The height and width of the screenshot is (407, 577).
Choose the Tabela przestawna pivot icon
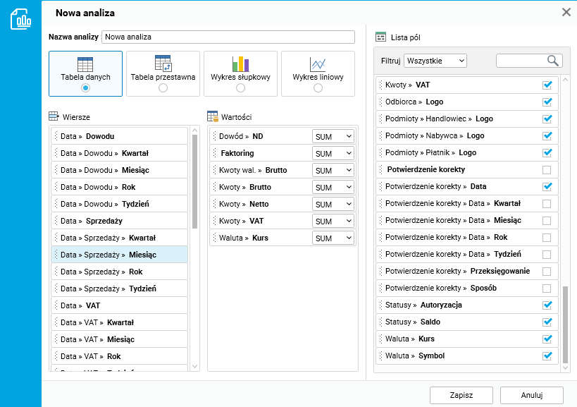coord(163,63)
